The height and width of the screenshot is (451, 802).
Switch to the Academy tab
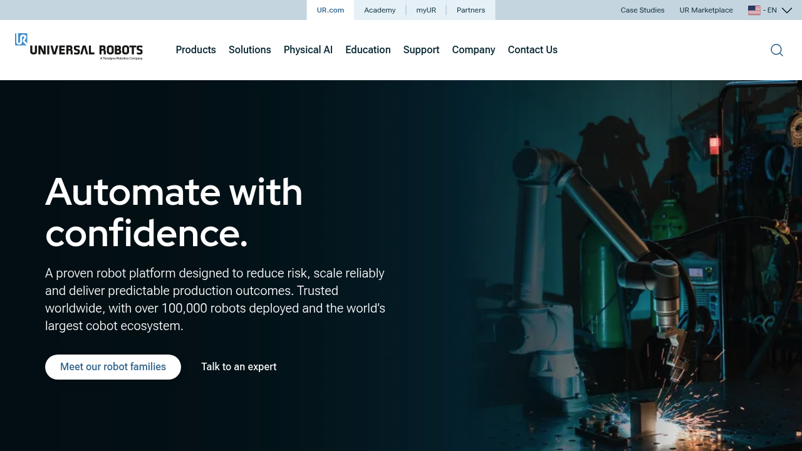point(380,10)
